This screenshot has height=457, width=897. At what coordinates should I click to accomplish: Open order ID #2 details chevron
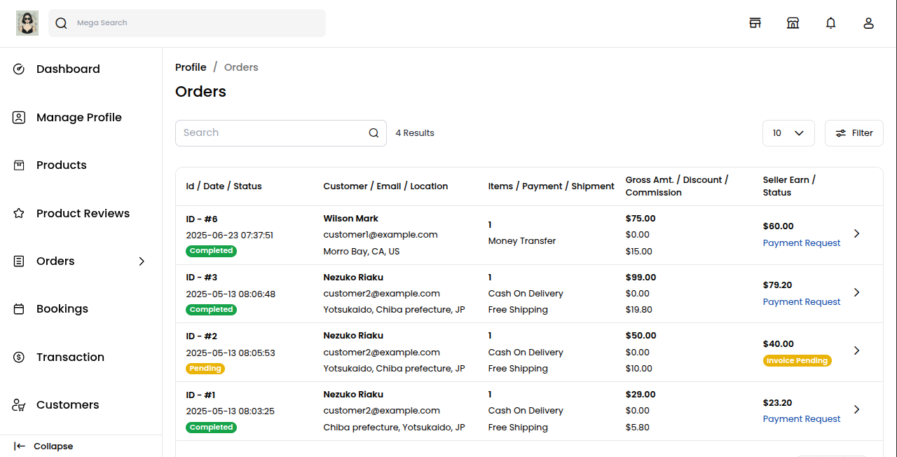point(856,350)
